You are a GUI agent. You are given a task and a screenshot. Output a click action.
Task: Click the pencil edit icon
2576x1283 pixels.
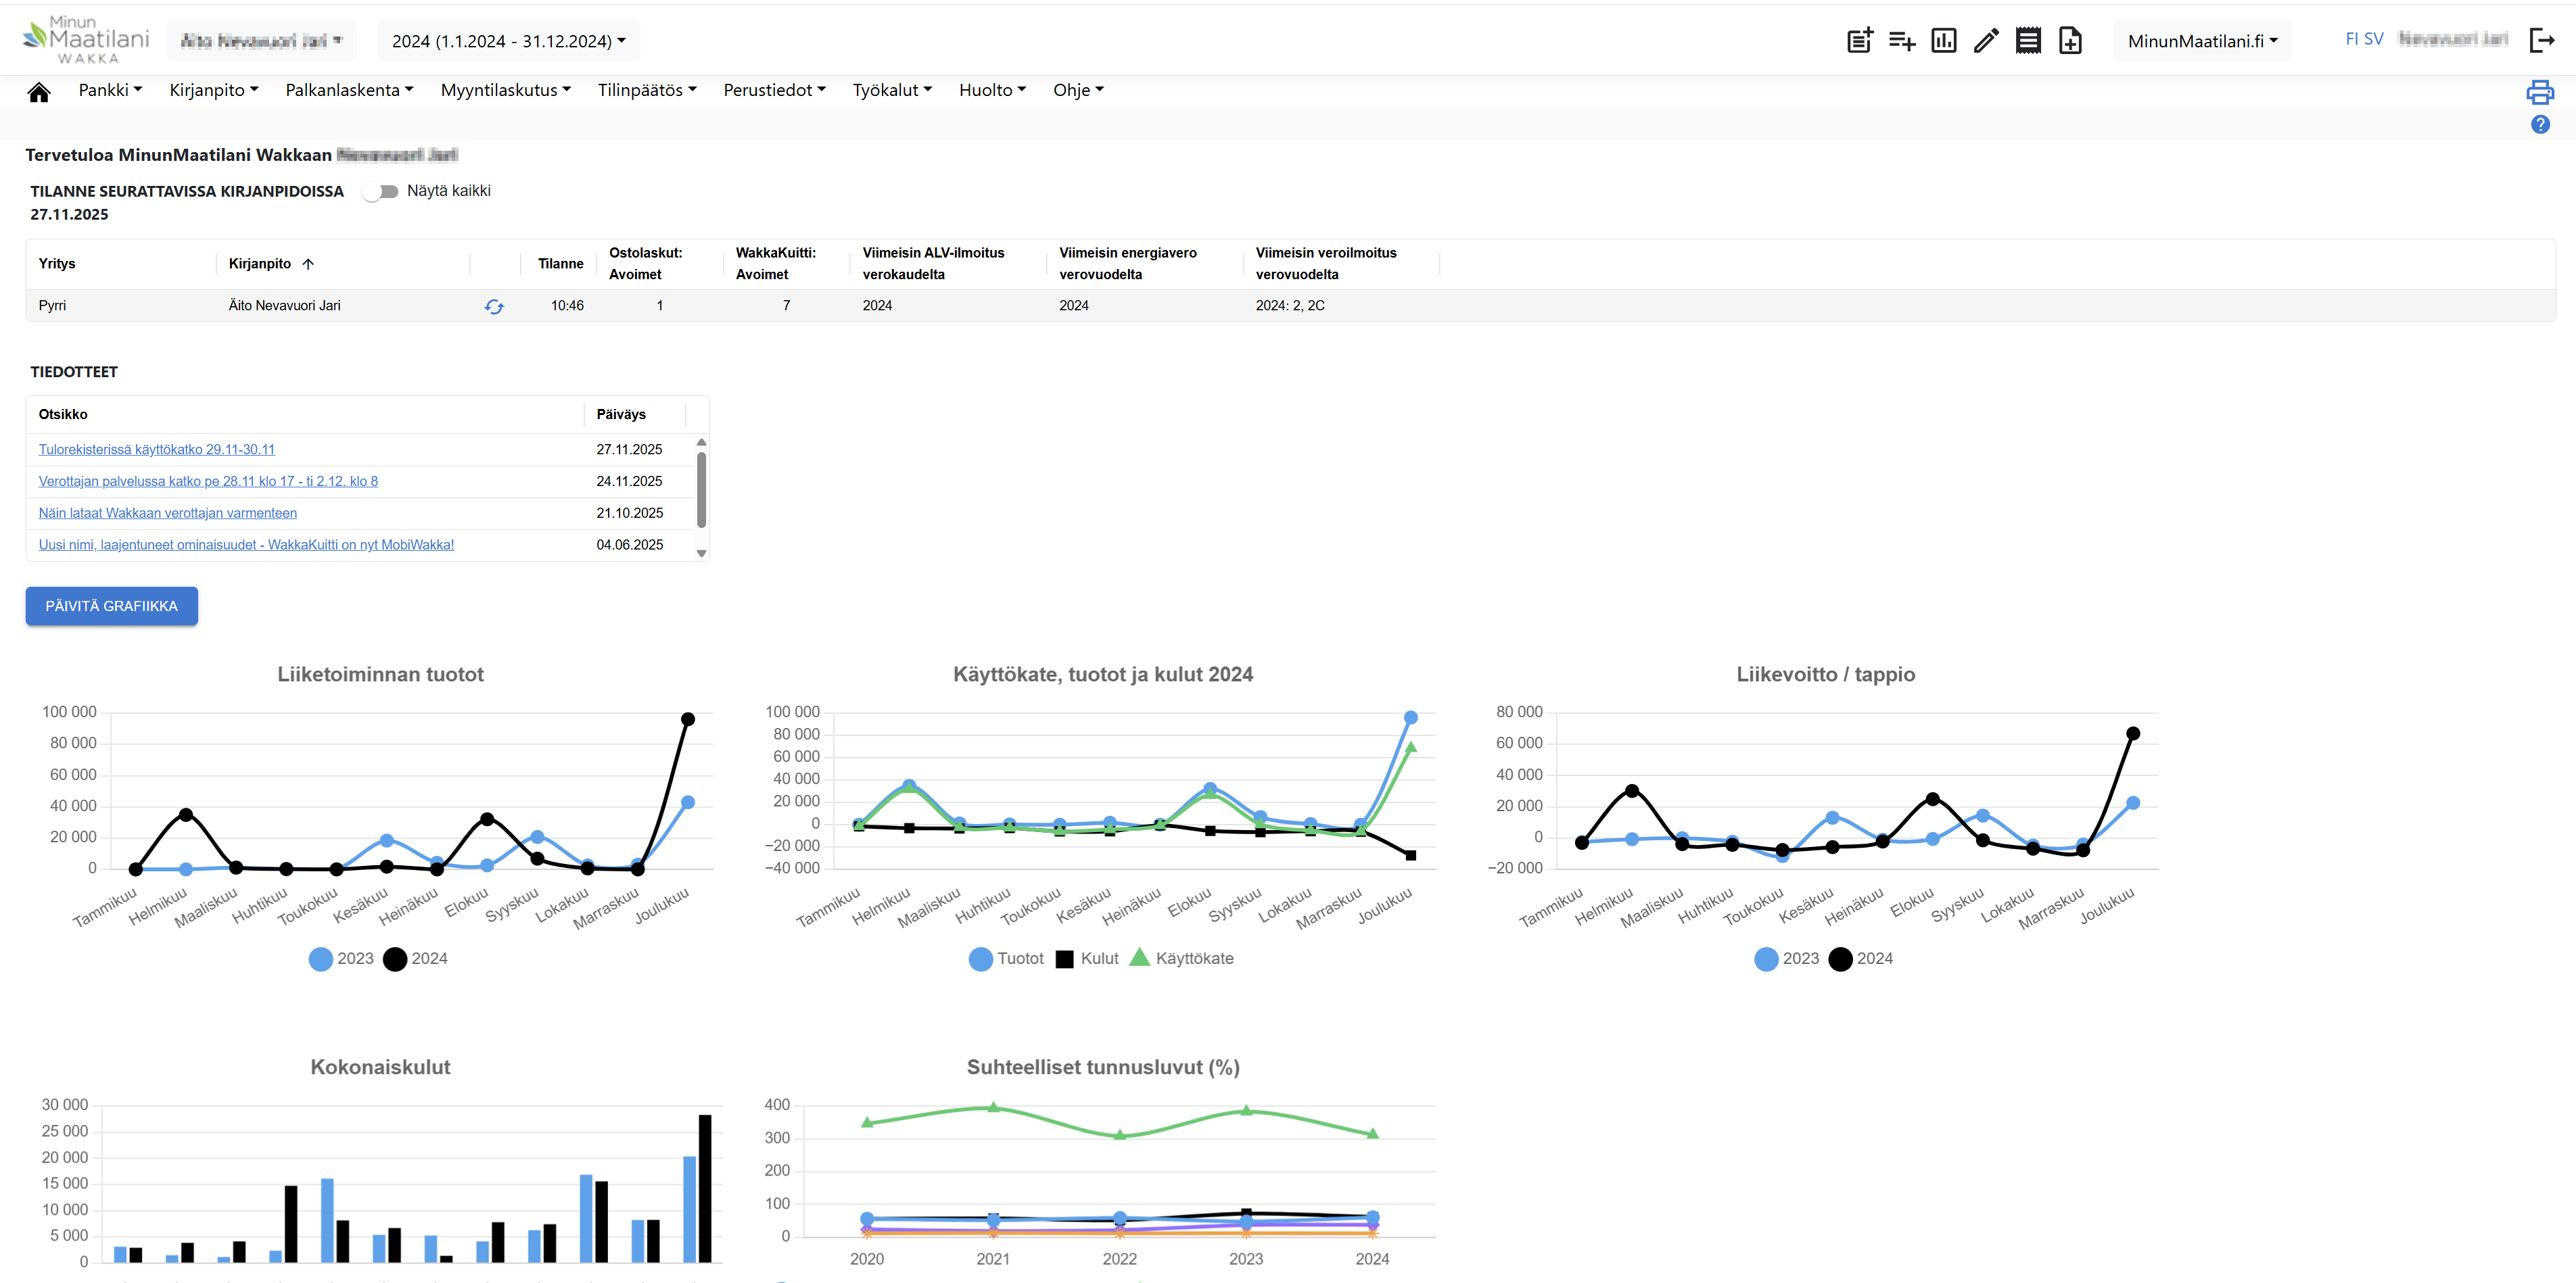point(1986,41)
